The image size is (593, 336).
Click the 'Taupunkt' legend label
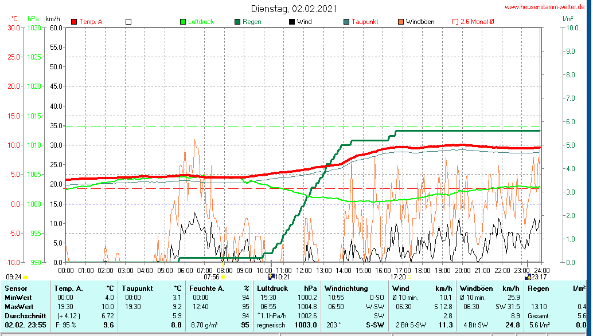[365, 22]
